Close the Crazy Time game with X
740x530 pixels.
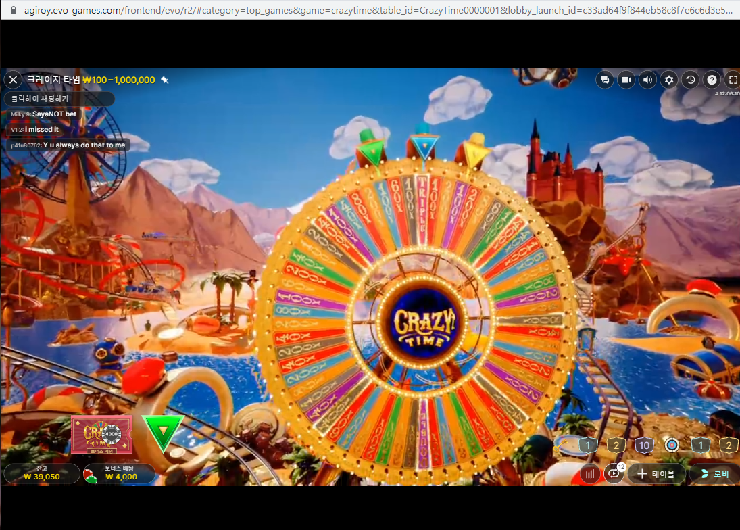14,80
